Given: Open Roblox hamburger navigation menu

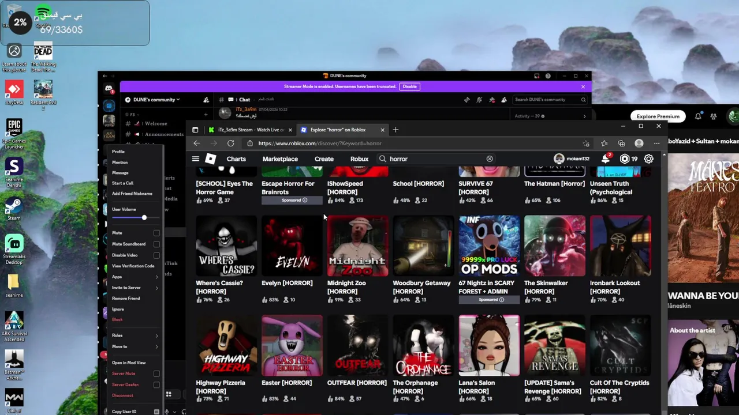Looking at the screenshot, I should pyautogui.click(x=196, y=159).
